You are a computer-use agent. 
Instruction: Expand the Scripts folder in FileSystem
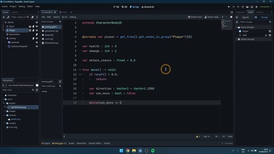click(x=5, y=123)
